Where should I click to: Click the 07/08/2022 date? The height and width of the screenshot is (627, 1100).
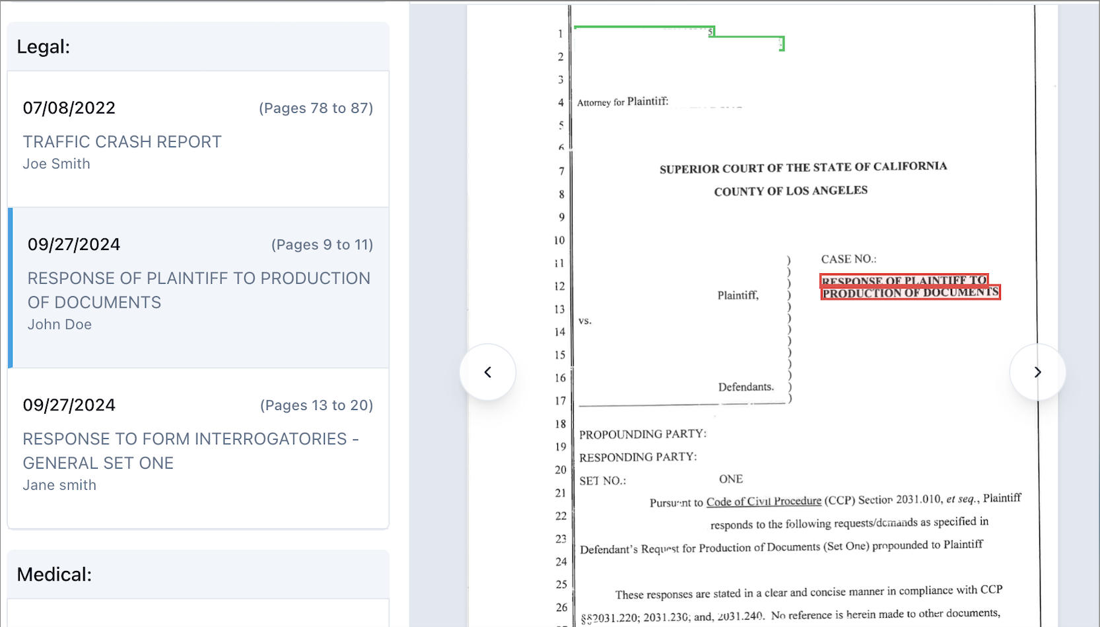click(69, 108)
